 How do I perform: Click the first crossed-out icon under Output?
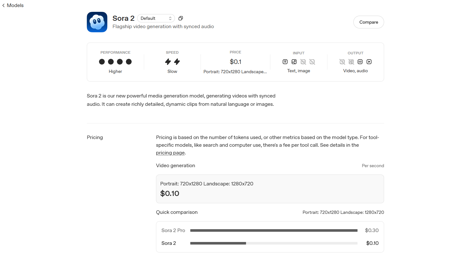(x=342, y=62)
